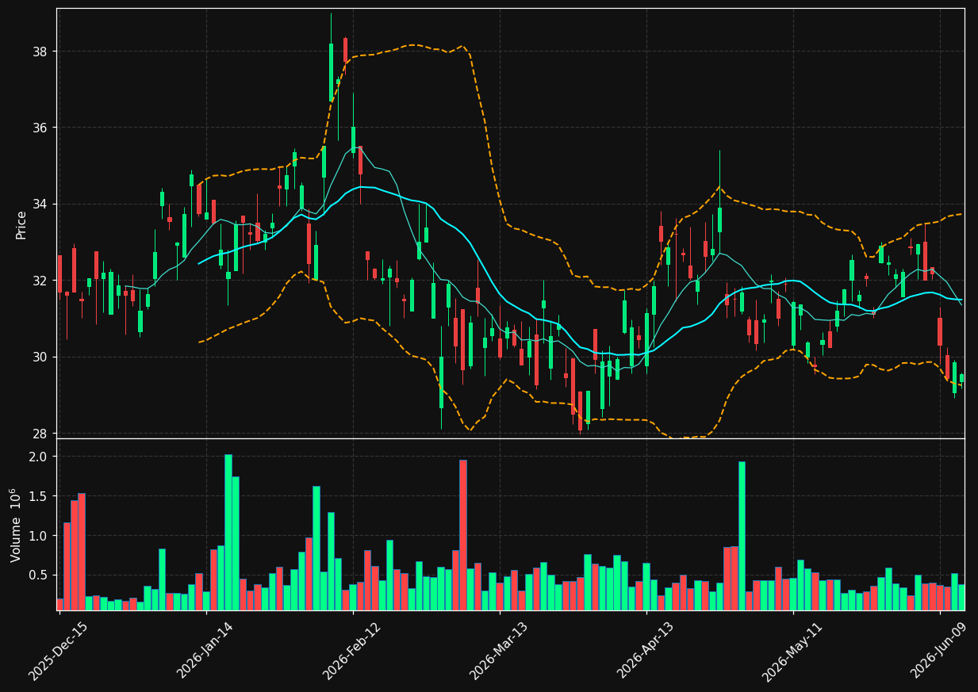This screenshot has height=692, width=978.
Task: Click the 2025-Dec-15 date label
Action: click(58, 652)
